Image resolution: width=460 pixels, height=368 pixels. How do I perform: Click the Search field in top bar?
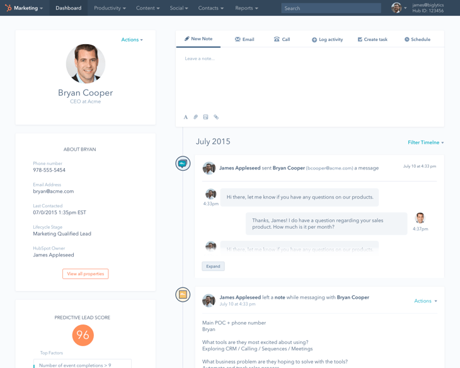pyautogui.click(x=331, y=8)
